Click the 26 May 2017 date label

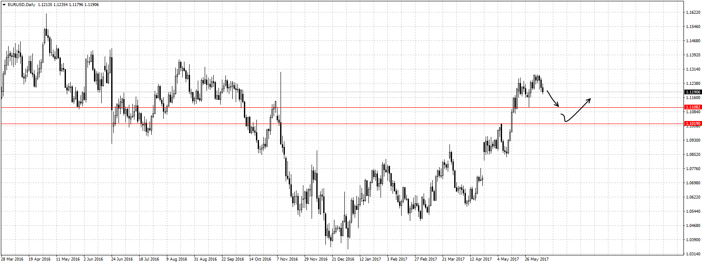click(537, 259)
